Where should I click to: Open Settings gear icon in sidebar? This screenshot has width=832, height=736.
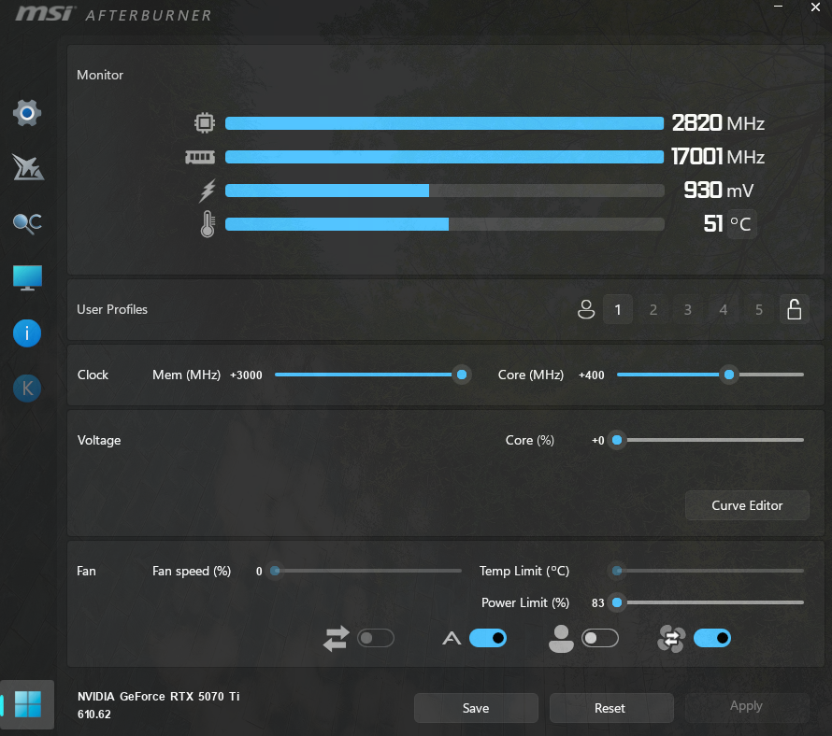27,113
